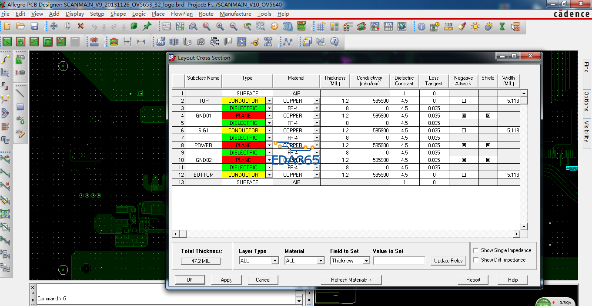This screenshot has height=306, width=592.
Task: Open the Manufacture menu
Action: click(235, 14)
